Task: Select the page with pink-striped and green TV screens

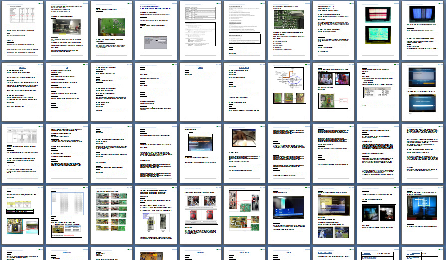Action: click(x=378, y=31)
